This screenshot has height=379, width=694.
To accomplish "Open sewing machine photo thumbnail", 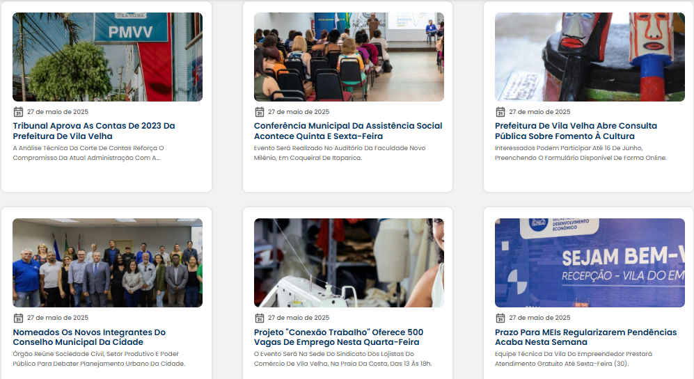I will (x=349, y=263).
